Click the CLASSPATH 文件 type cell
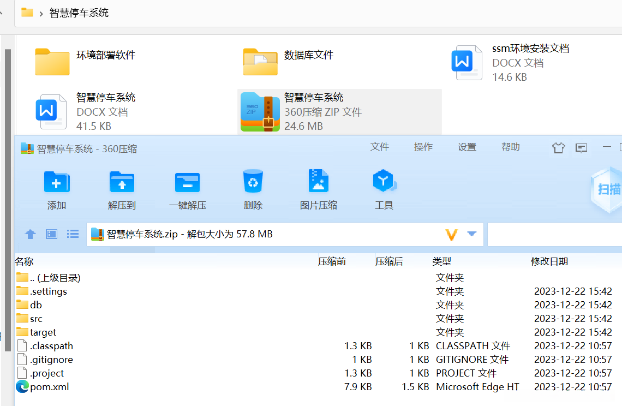This screenshot has height=406, width=622. point(473,346)
